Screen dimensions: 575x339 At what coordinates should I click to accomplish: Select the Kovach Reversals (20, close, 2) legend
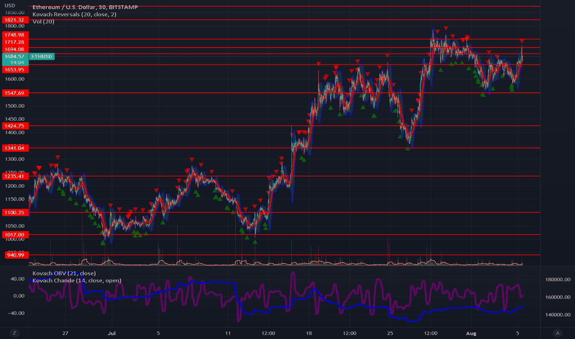75,14
